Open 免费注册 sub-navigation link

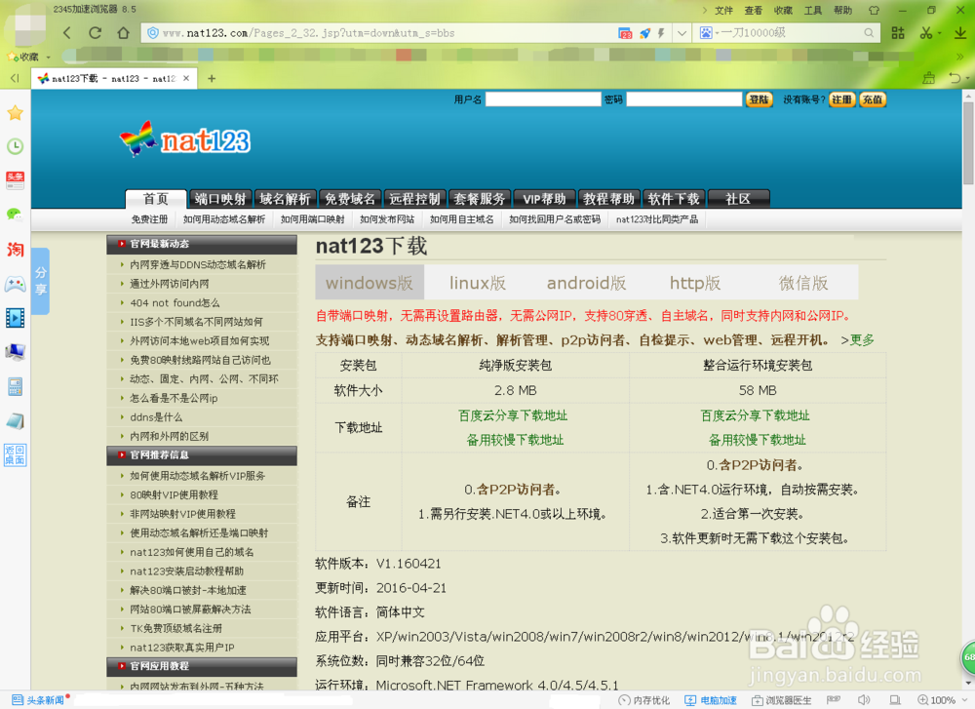point(149,219)
